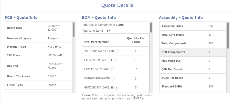Click the Assembly panel scrollbar thumb
This screenshot has height=103, width=234.
pos(228,35)
